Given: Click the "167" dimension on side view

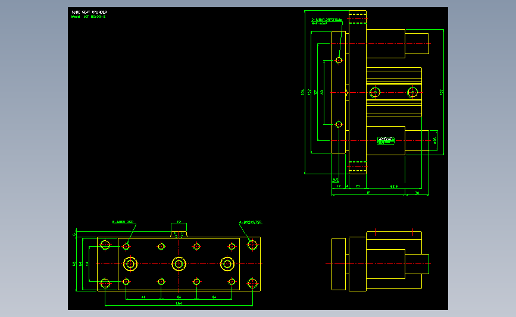Looking at the screenshot, I should (x=441, y=92).
